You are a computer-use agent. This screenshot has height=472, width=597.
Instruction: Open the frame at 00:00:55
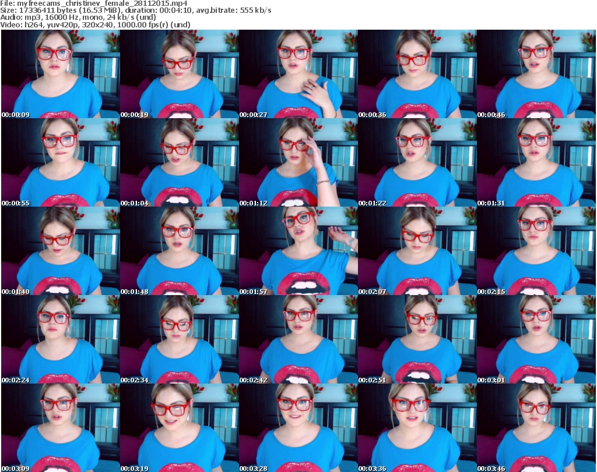tap(61, 162)
